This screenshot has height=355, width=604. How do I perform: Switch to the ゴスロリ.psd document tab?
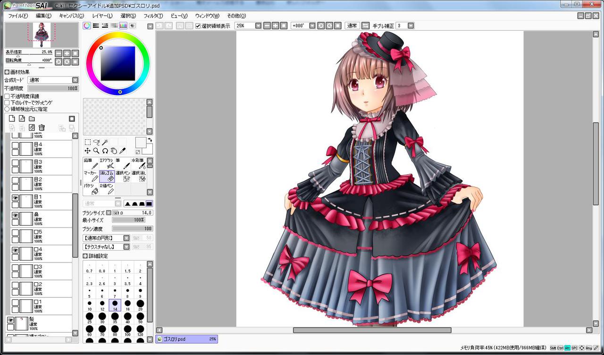point(186,339)
